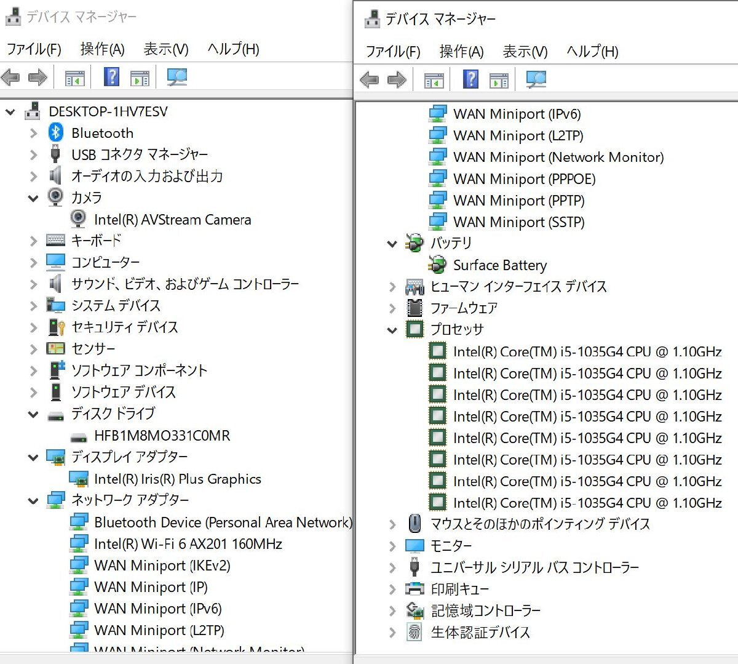
Task: Open 表示(V) menu in right window
Action: pyautogui.click(x=525, y=51)
